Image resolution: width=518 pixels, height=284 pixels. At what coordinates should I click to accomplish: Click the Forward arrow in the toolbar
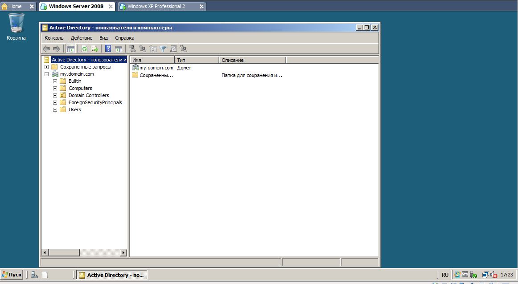[57, 49]
